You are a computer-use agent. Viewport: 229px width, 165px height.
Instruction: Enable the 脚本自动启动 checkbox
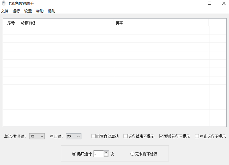coord(94,136)
